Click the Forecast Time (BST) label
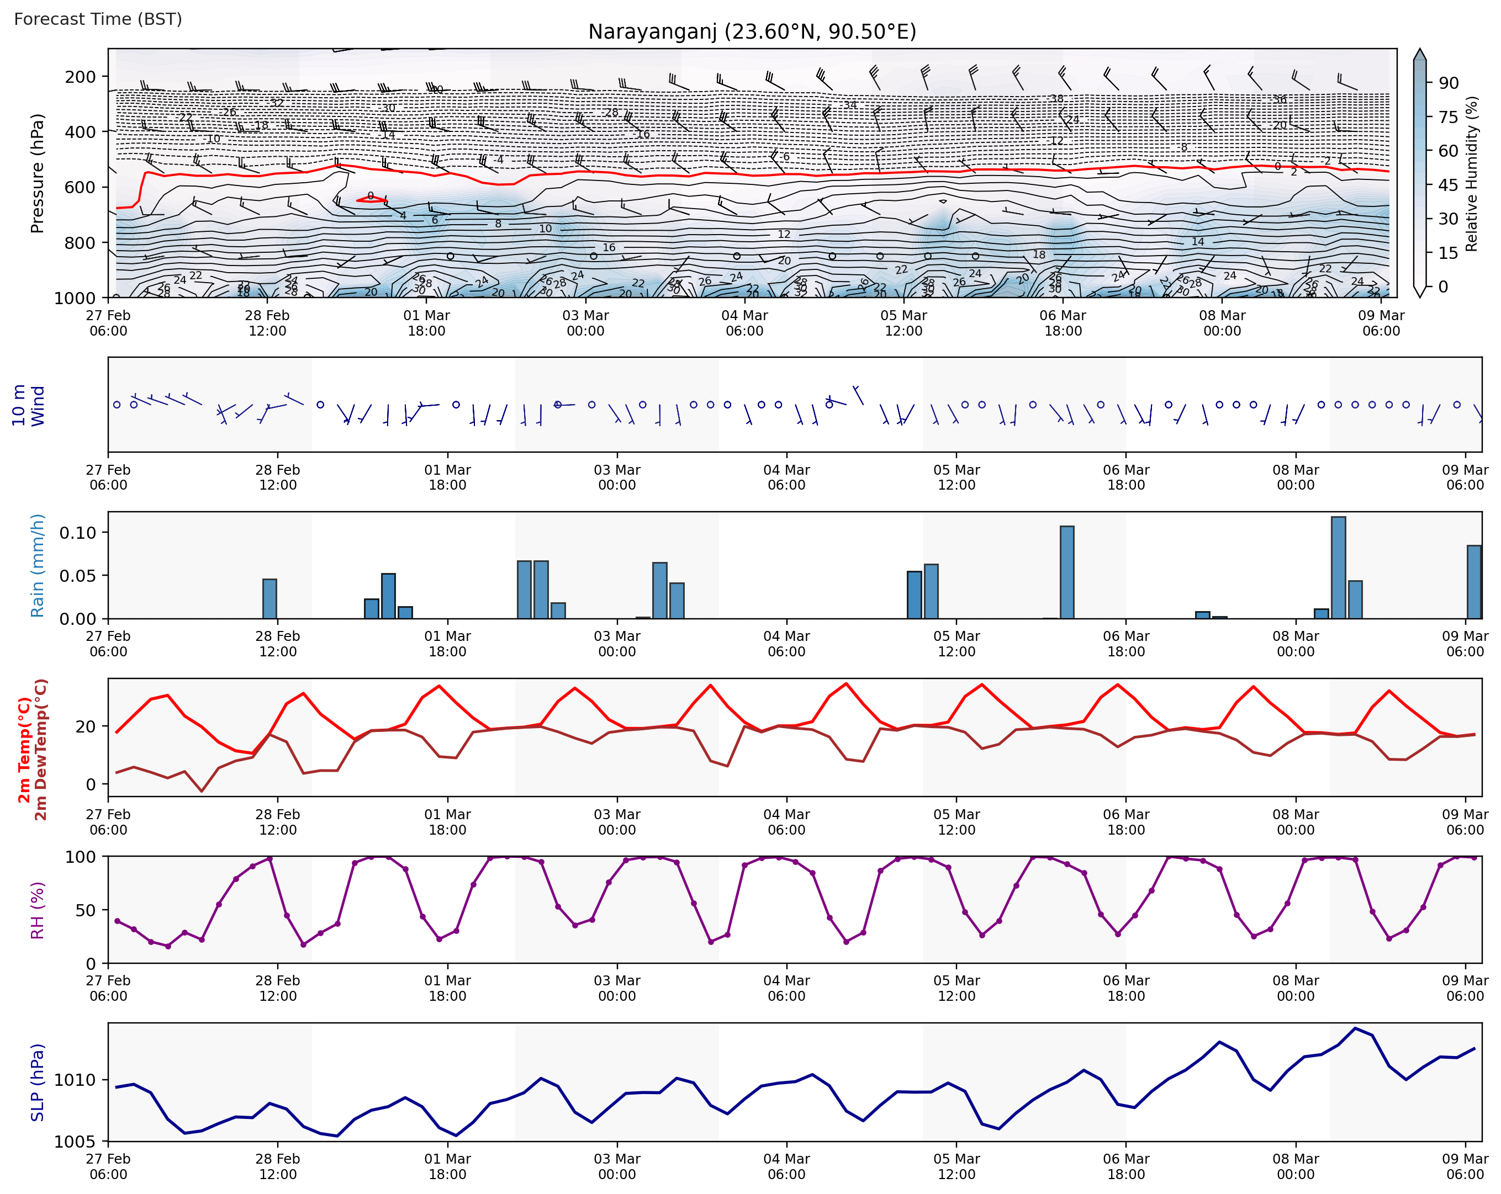This screenshot has width=1501, height=1194. pos(98,19)
